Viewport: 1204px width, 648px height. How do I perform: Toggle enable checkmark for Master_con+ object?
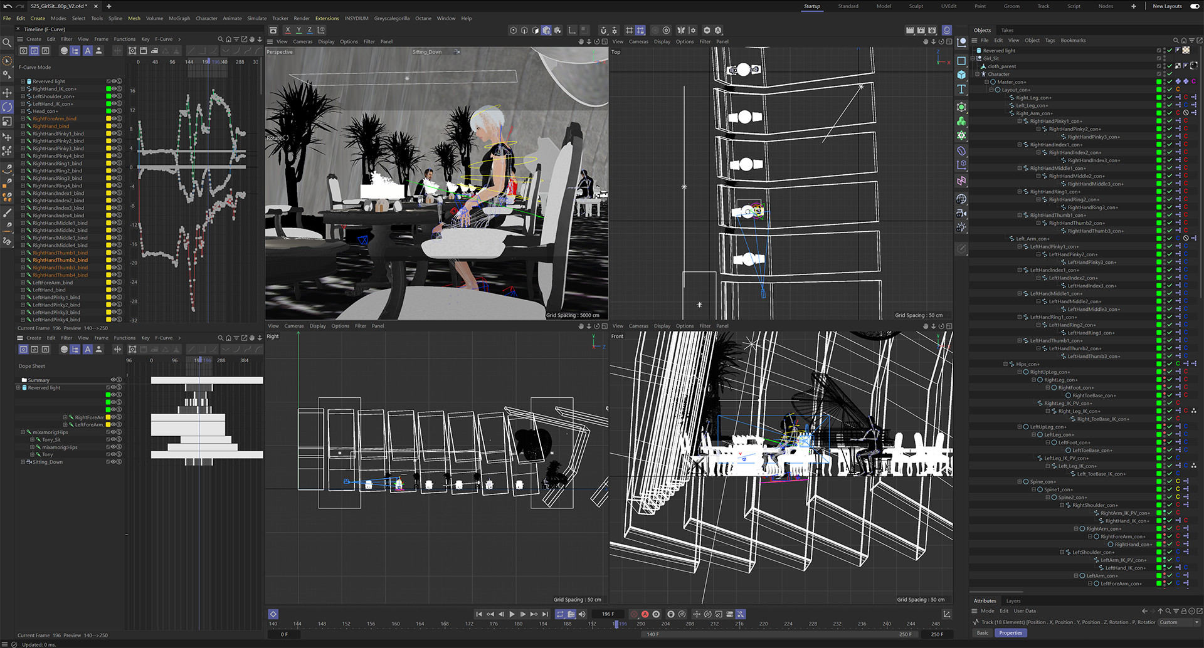point(1170,81)
